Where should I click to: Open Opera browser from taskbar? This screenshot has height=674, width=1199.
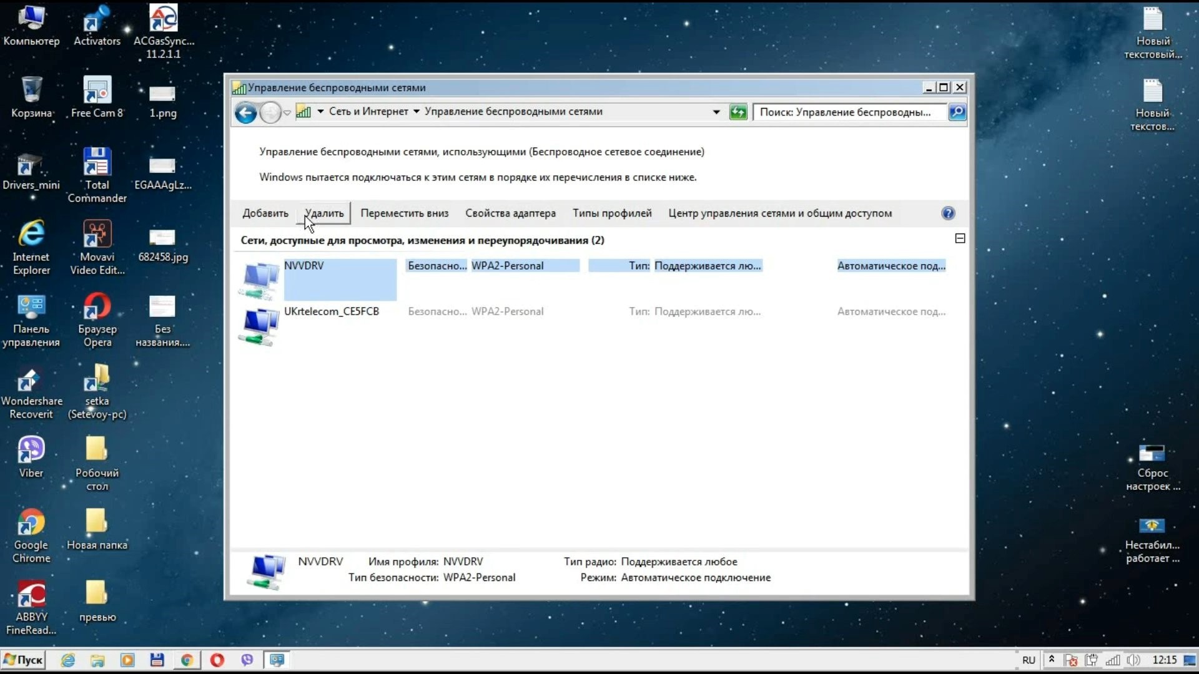pyautogui.click(x=217, y=660)
